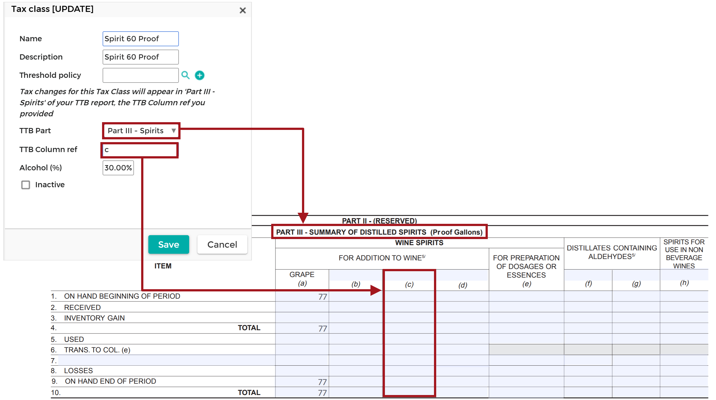This screenshot has width=716, height=400.
Task: Save the tax class changes
Action: [x=168, y=245]
